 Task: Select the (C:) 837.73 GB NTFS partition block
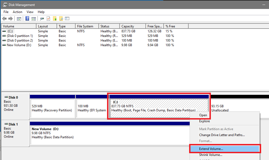(x=159, y=107)
